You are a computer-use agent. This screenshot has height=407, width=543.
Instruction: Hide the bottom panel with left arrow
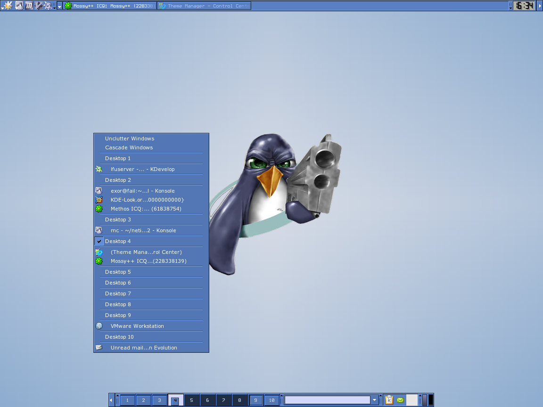tap(111, 400)
